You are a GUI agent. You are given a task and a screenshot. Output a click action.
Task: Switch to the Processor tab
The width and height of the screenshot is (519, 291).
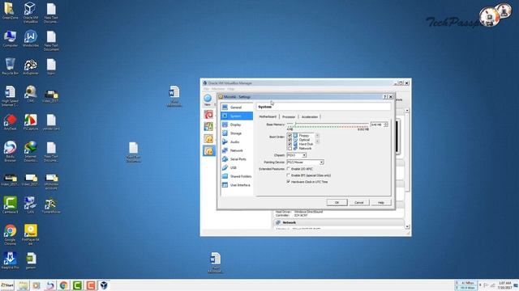[289, 116]
